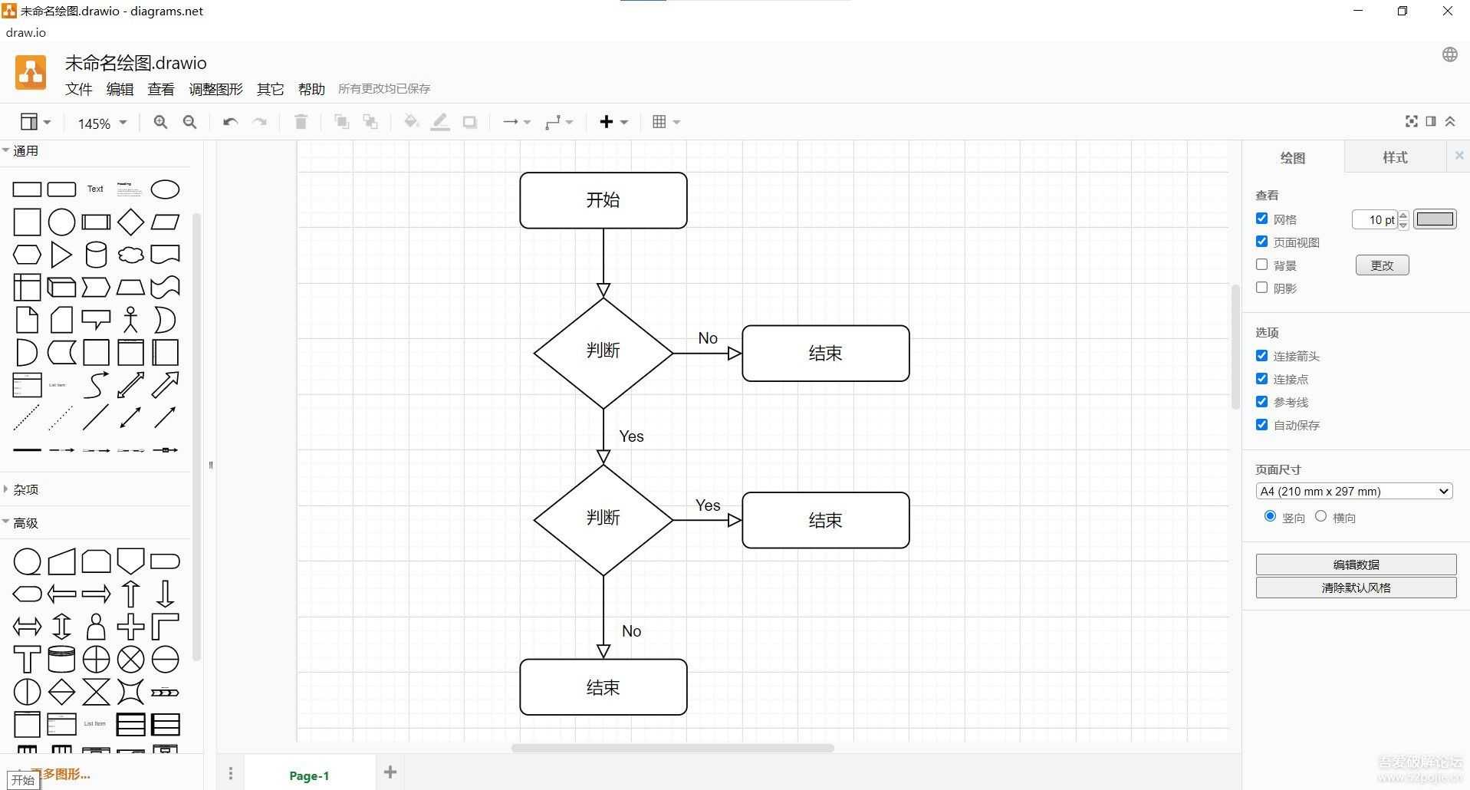The width and height of the screenshot is (1470, 790).
Task: Open the Fill Color tool
Action: tap(411, 121)
